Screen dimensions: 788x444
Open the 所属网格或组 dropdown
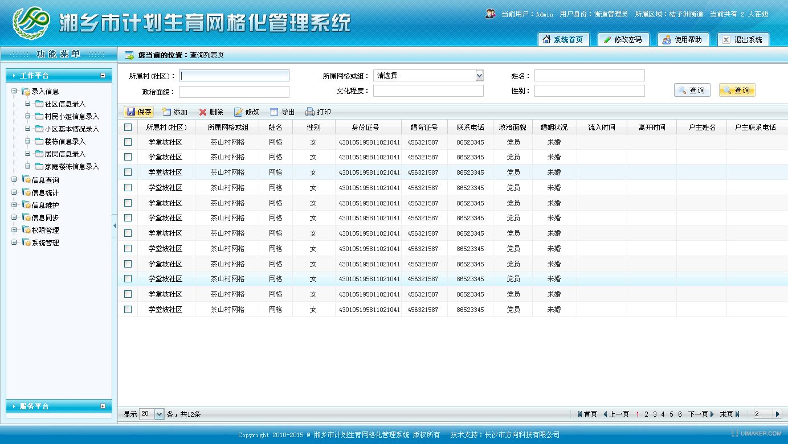pyautogui.click(x=428, y=76)
